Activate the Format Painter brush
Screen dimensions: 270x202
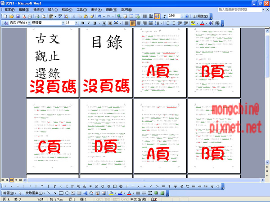[x=92, y=16]
